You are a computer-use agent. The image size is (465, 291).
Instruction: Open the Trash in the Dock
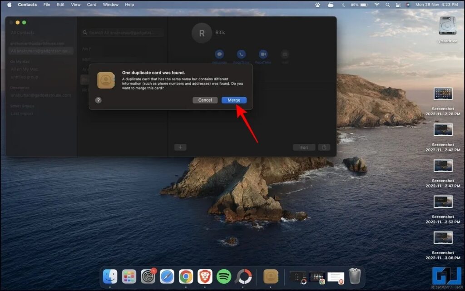pos(354,276)
